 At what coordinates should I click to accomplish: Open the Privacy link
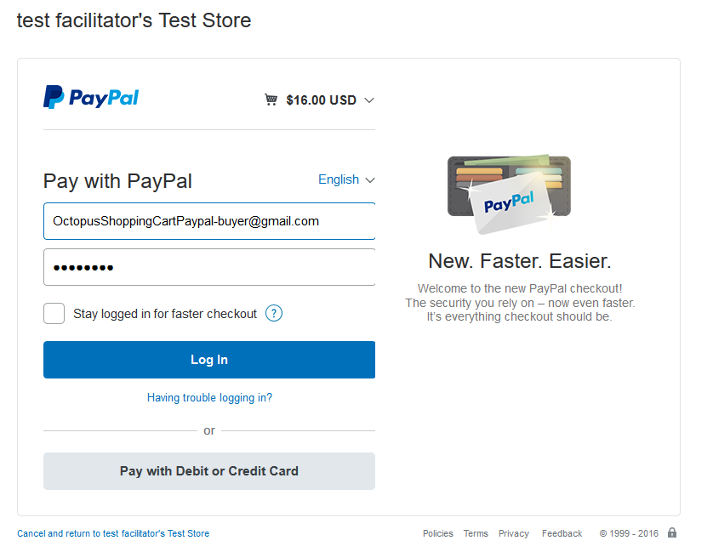pos(513,533)
